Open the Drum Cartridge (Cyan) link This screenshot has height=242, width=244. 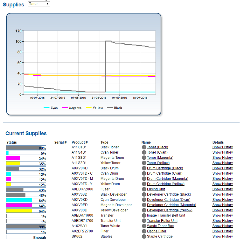tap(165, 173)
